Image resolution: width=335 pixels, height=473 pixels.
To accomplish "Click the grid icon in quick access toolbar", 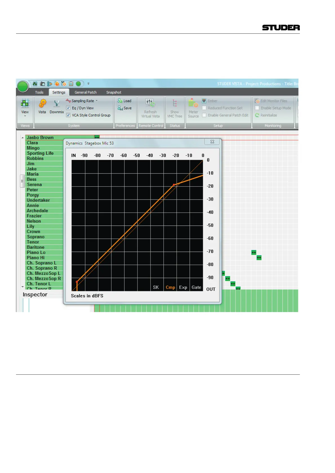I will click(35, 84).
